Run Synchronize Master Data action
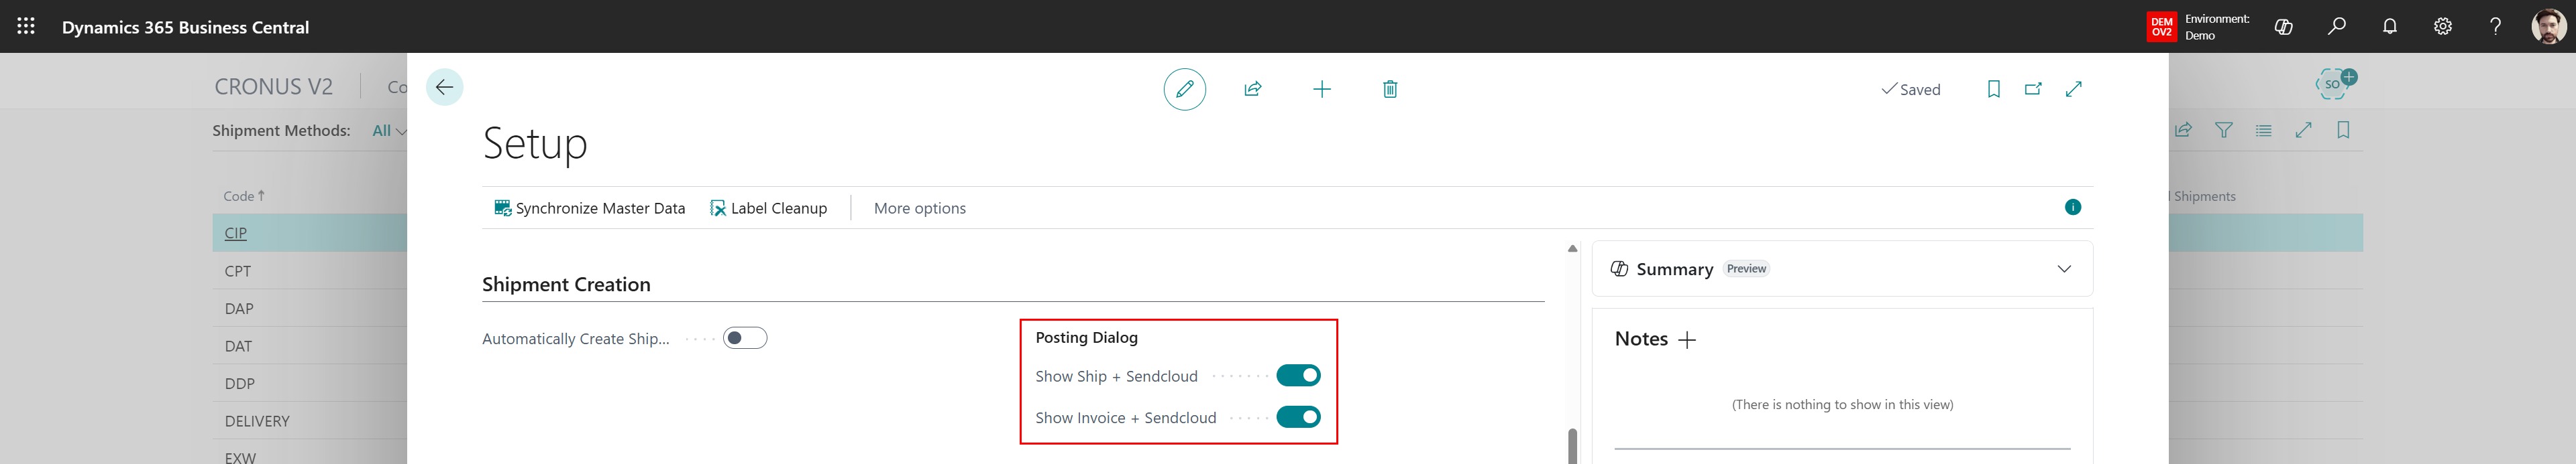Image resolution: width=2576 pixels, height=464 pixels. [590, 208]
